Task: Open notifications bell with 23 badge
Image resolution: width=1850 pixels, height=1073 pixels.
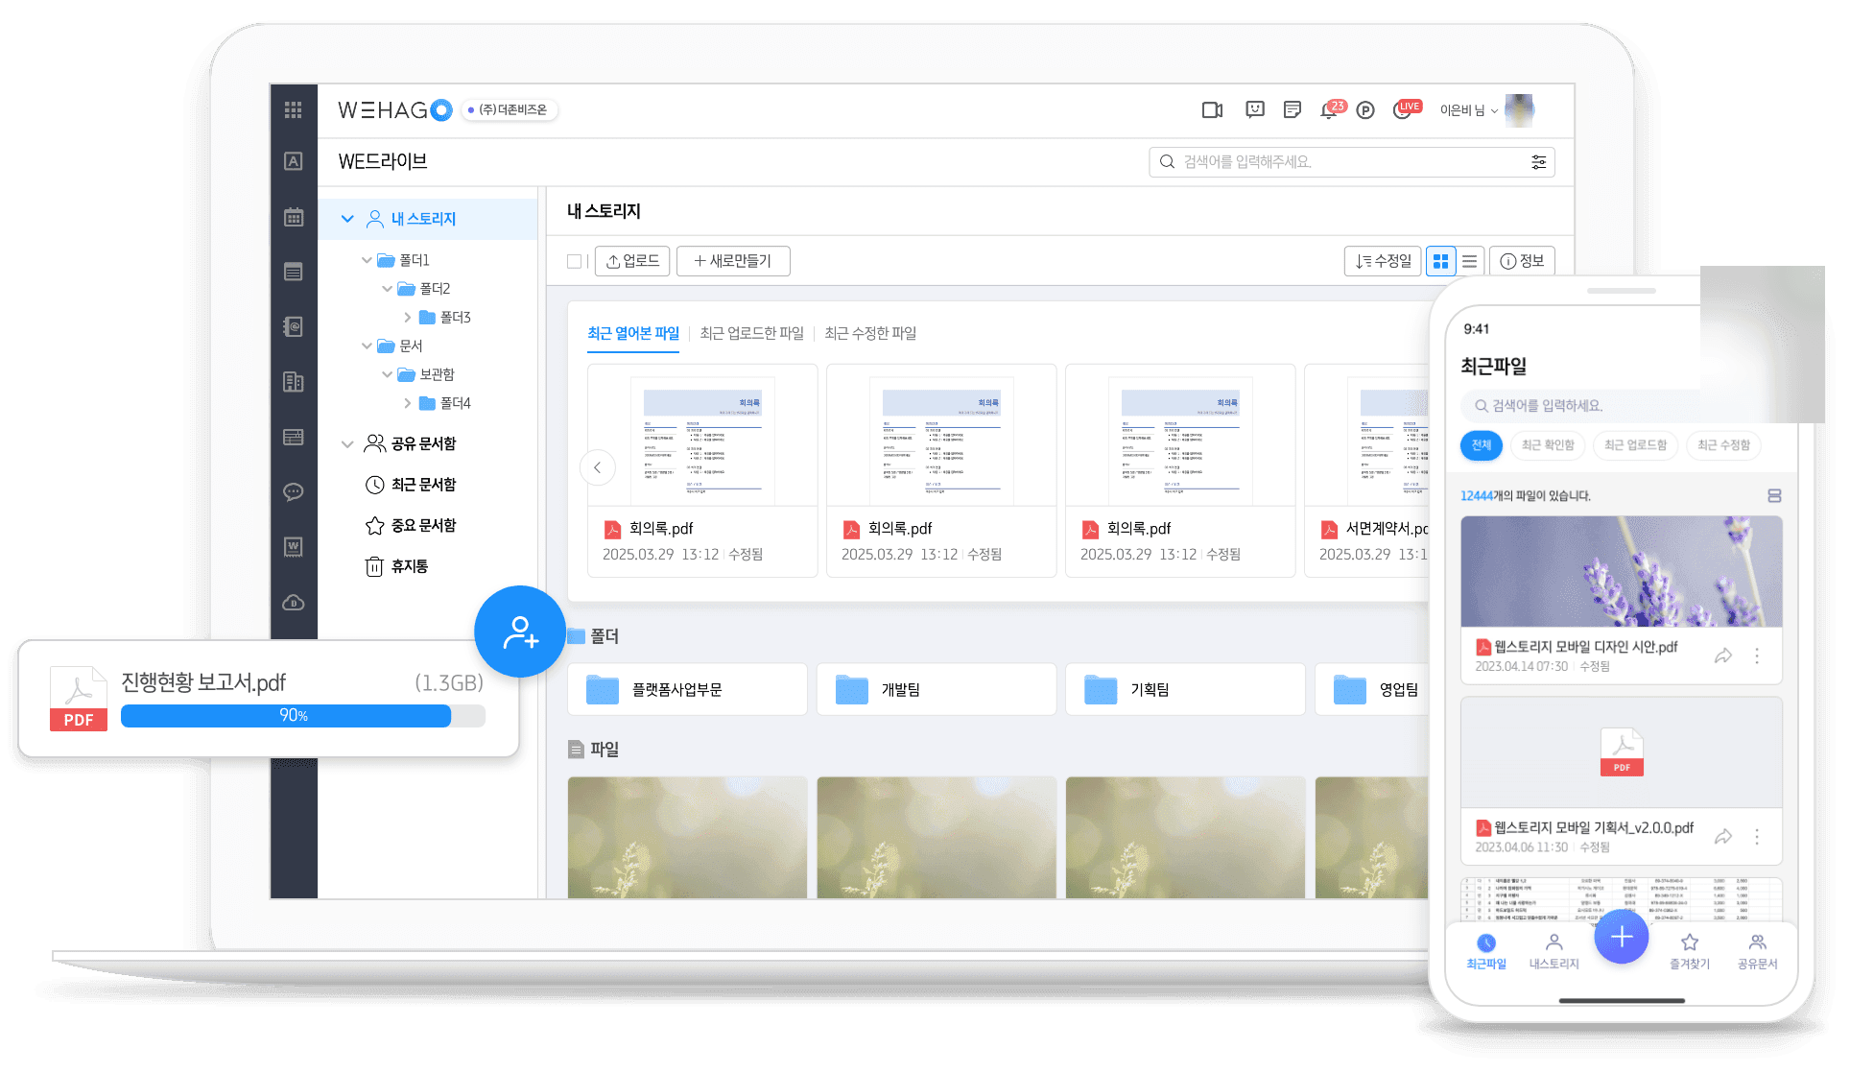Action: coord(1331,109)
